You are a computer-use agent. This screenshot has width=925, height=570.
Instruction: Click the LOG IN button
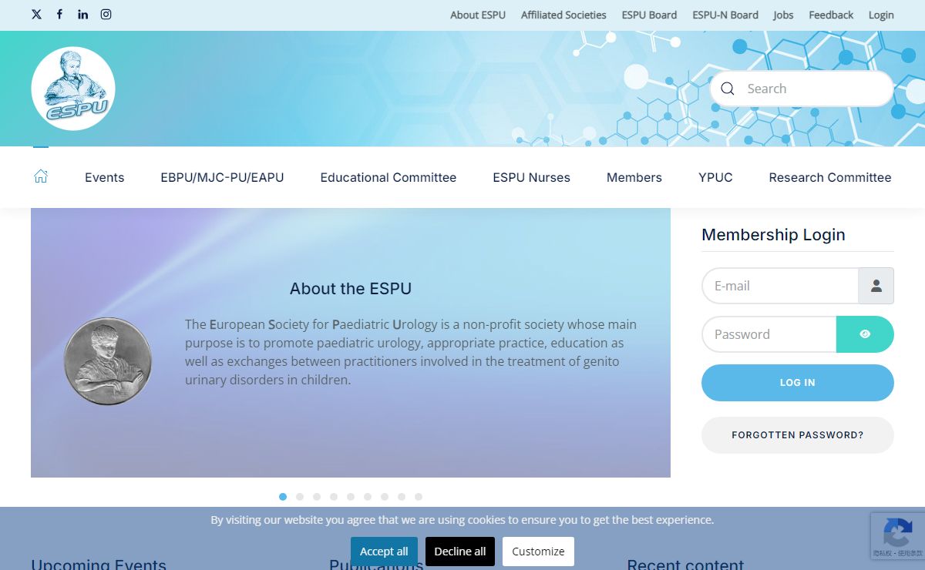click(x=798, y=383)
